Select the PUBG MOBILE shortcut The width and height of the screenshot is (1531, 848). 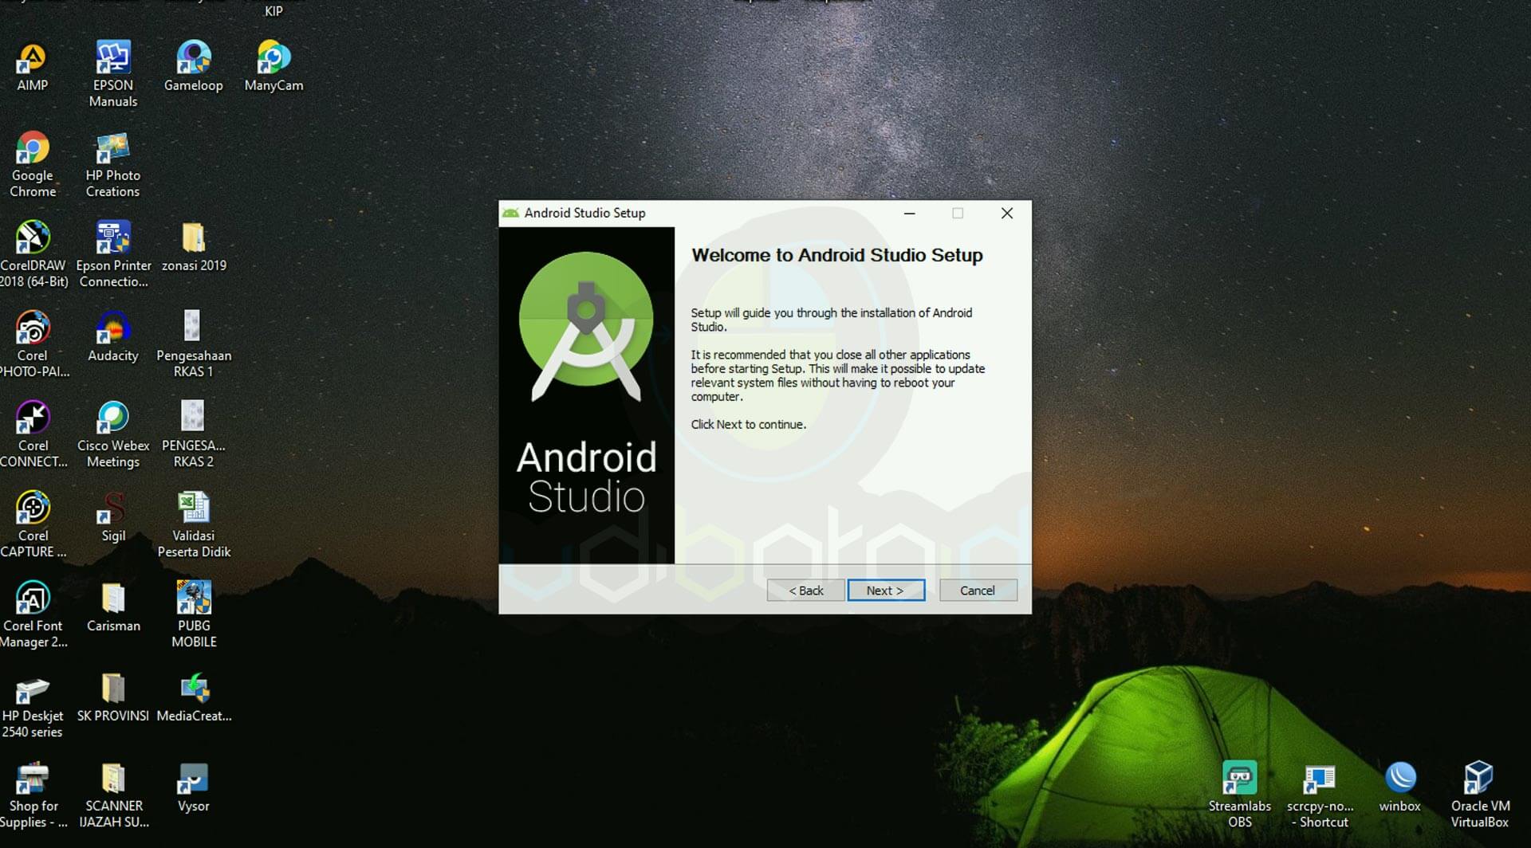(x=194, y=614)
